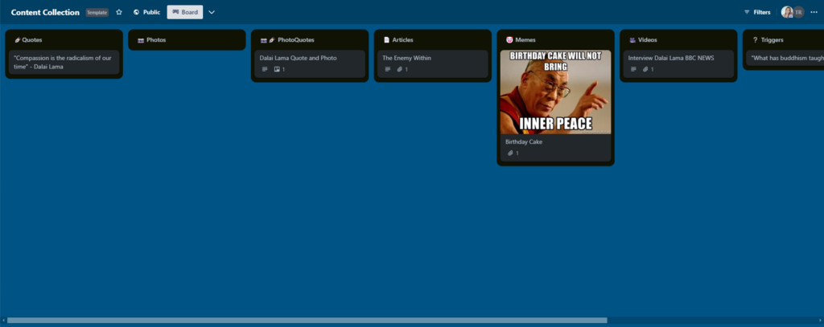Screen dimensions: 824x327
Task: Click the horizontal scrollbar thumb
Action: (x=307, y=321)
